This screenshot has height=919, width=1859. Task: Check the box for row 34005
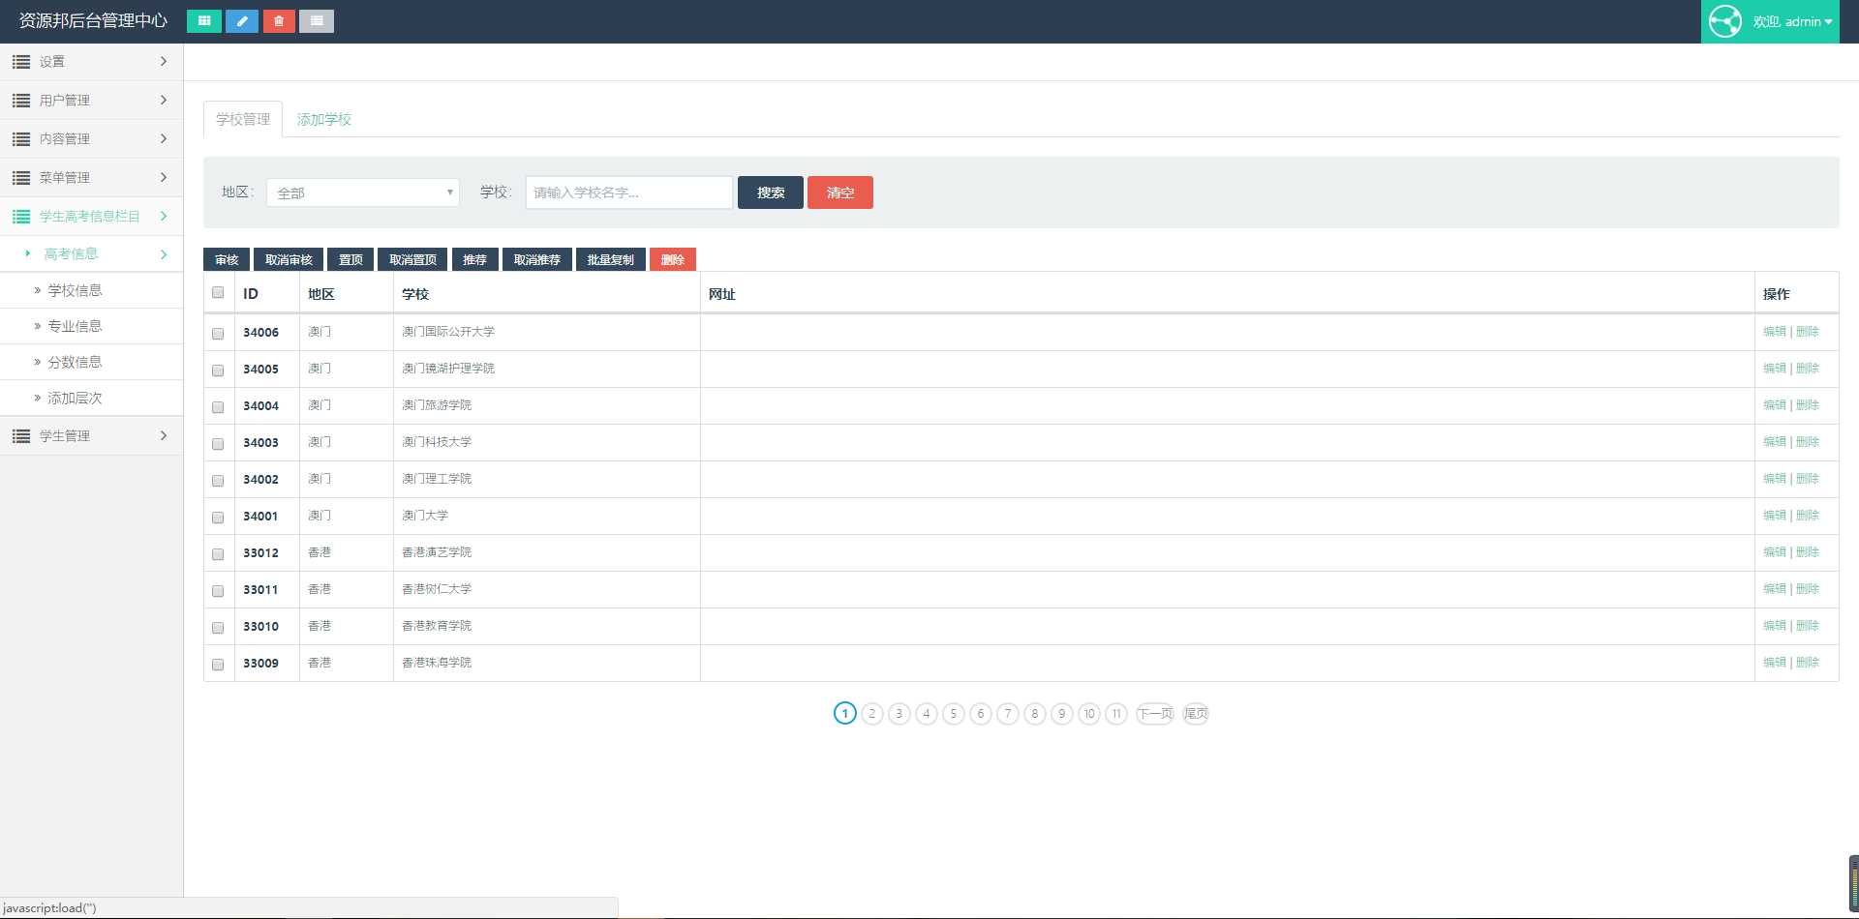(218, 371)
